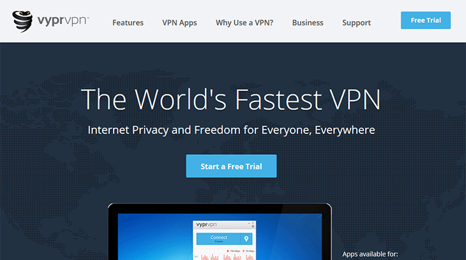The image size is (466, 260).
Task: Go to the Business page
Action: click(x=308, y=22)
